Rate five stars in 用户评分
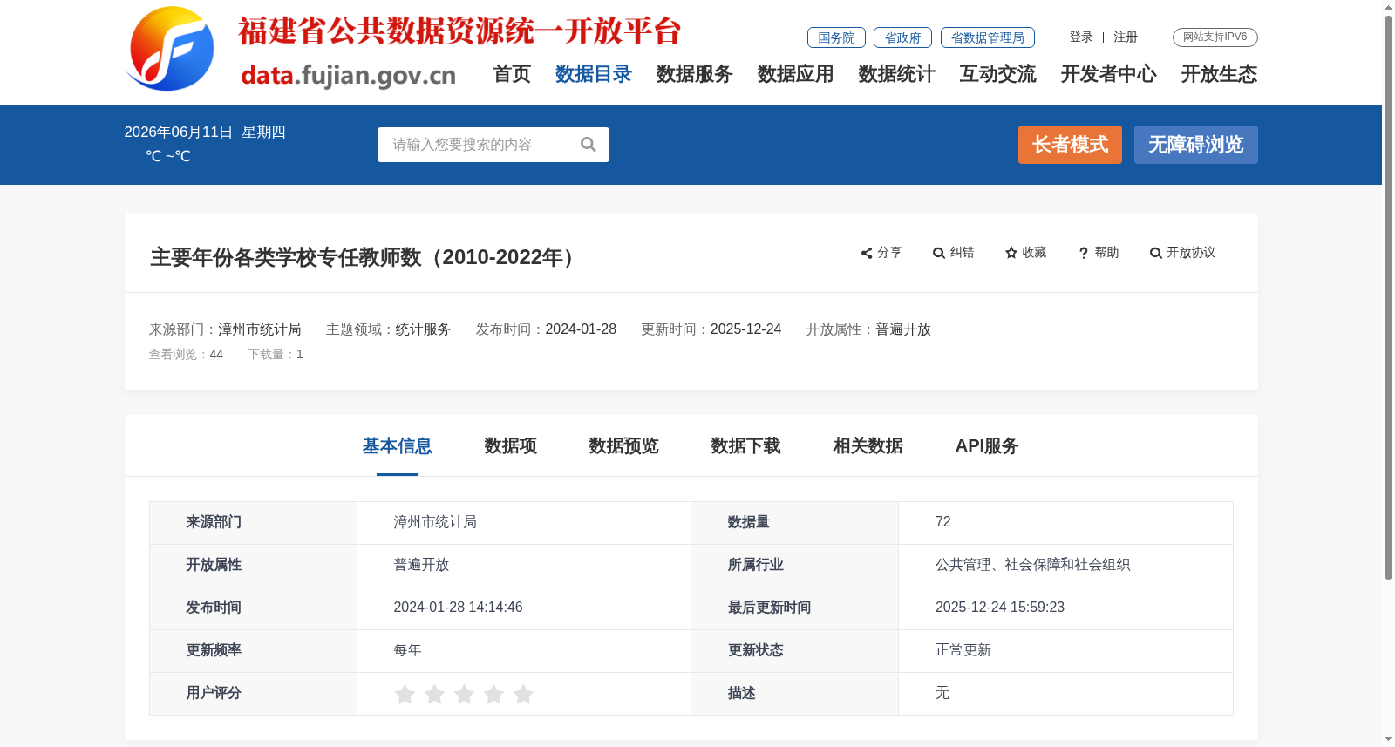 [x=523, y=694]
